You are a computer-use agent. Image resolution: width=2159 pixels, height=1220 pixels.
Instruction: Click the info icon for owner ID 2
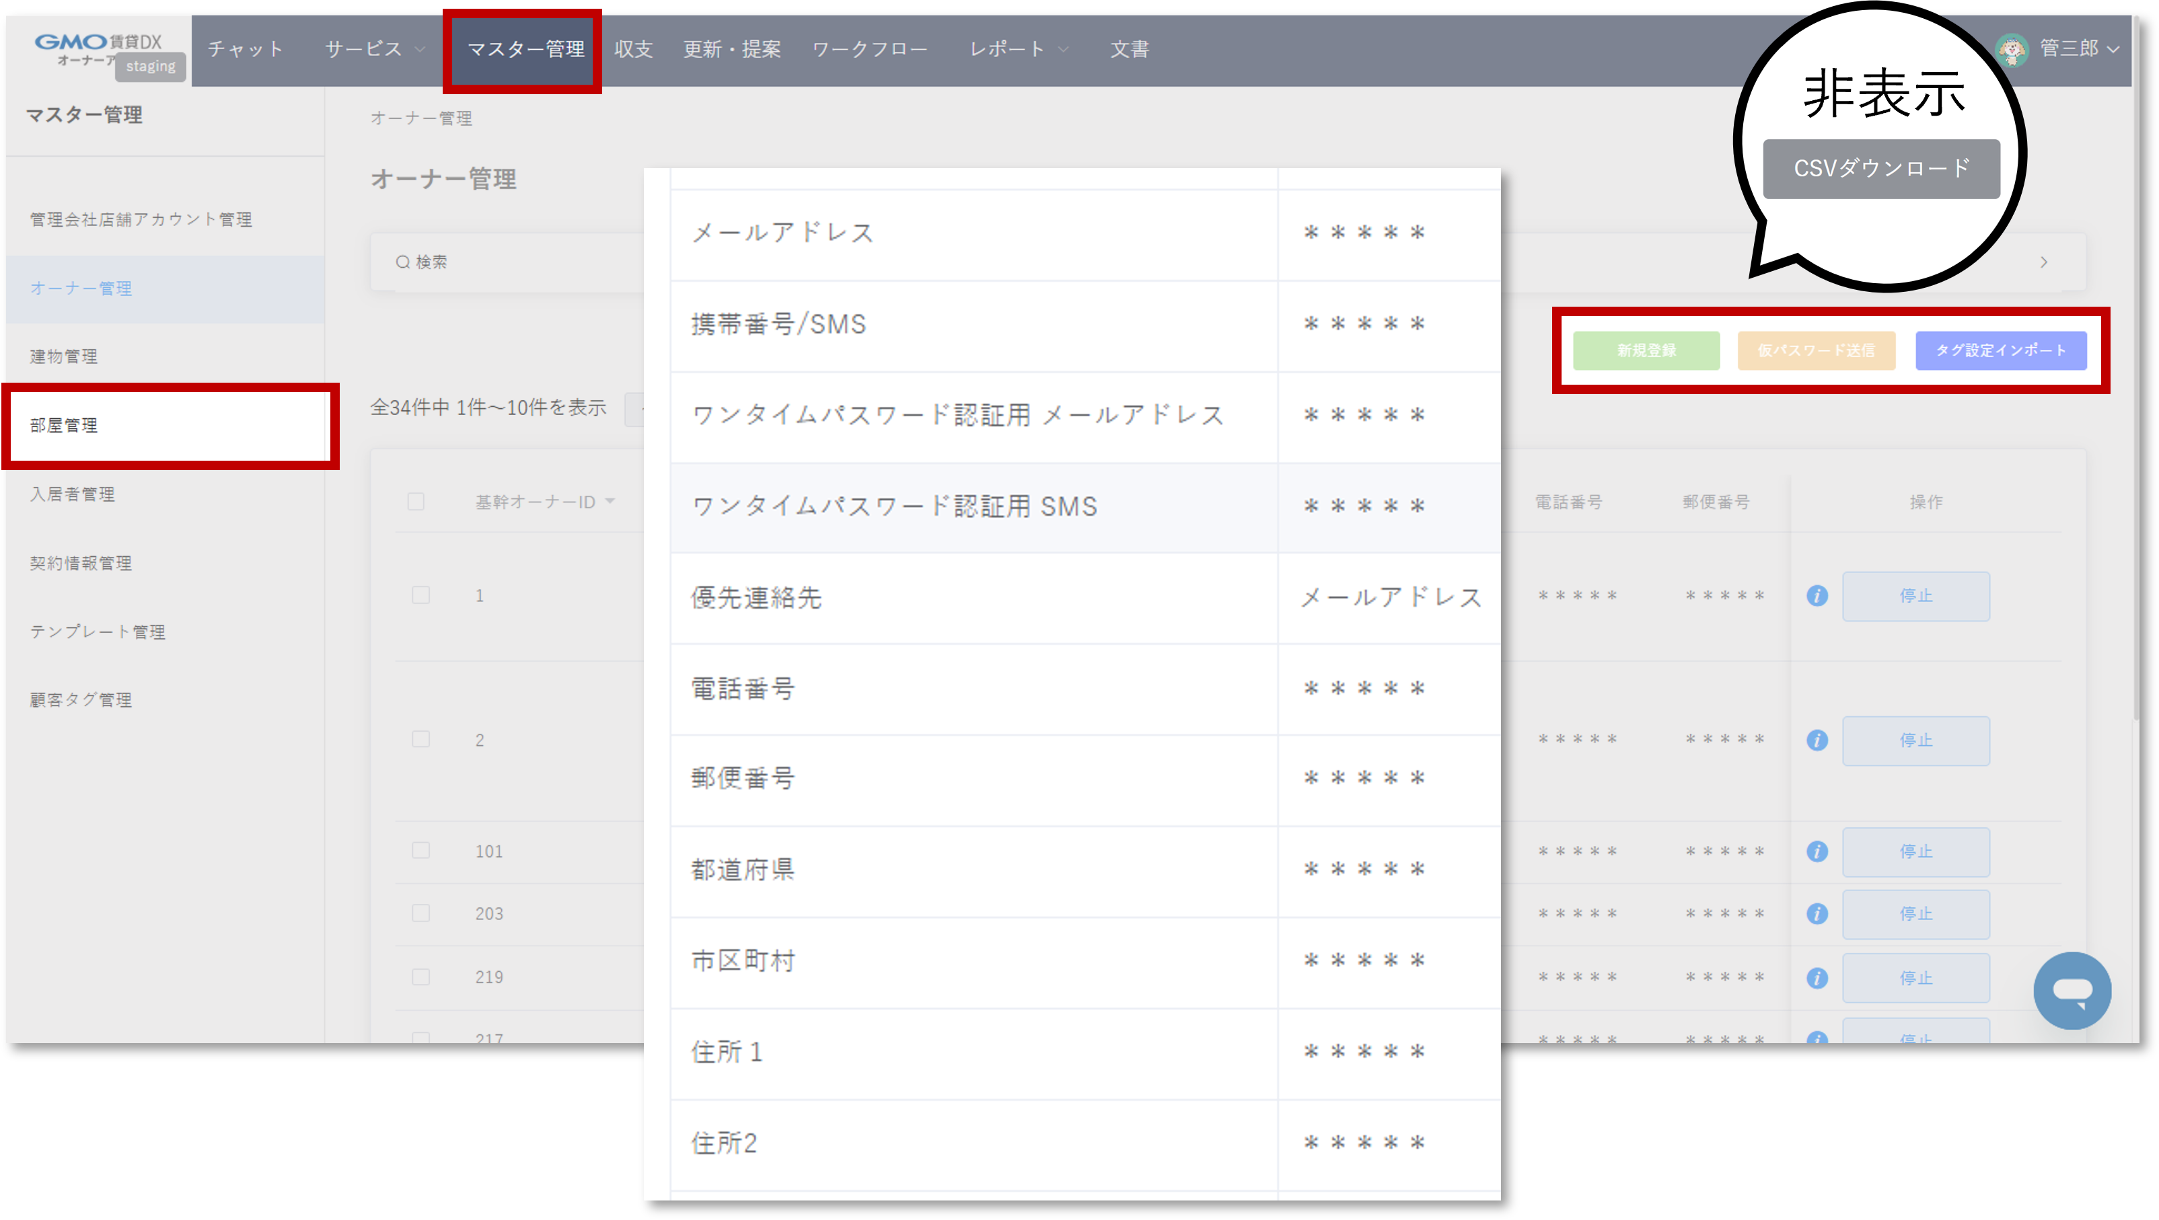click(1817, 740)
